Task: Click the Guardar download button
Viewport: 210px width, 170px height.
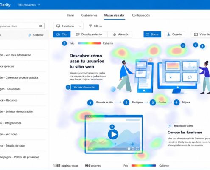Action: click(174, 34)
